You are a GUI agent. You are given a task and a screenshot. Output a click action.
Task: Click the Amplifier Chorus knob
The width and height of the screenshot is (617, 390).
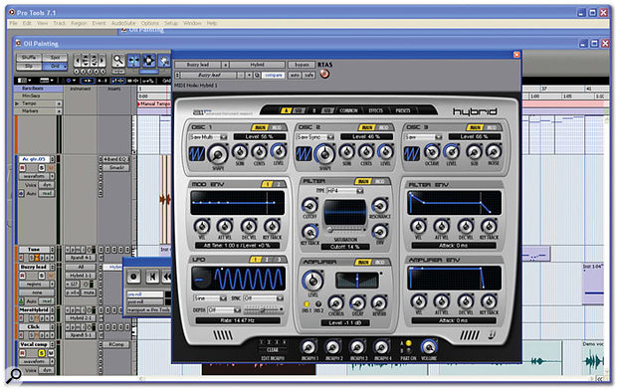[335, 303]
